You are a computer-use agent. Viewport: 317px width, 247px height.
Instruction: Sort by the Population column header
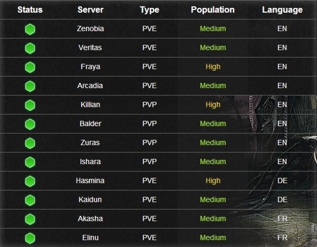[x=213, y=10]
